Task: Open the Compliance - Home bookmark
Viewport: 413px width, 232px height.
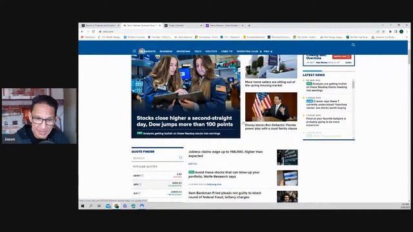Action: [206, 37]
